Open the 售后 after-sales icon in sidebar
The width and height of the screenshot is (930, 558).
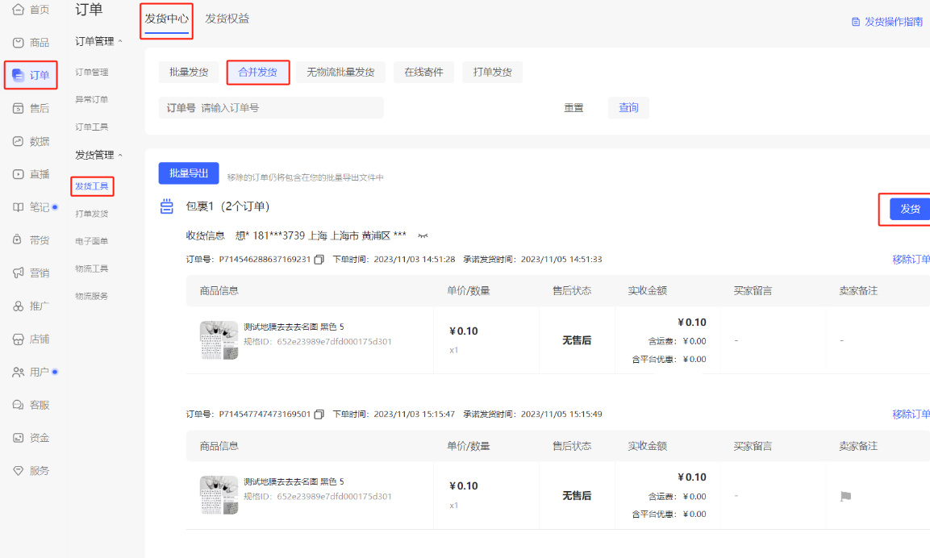point(19,109)
